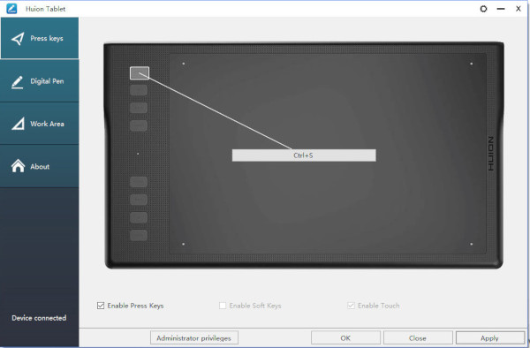This screenshot has width=530, height=348.
Task: Click the paper-plane Press keys icon
Action: [x=18, y=39]
